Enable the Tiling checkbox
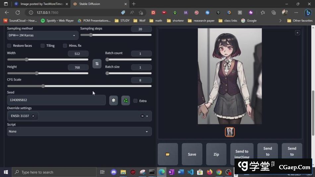Screen dimensions: 315x177 [42, 46]
